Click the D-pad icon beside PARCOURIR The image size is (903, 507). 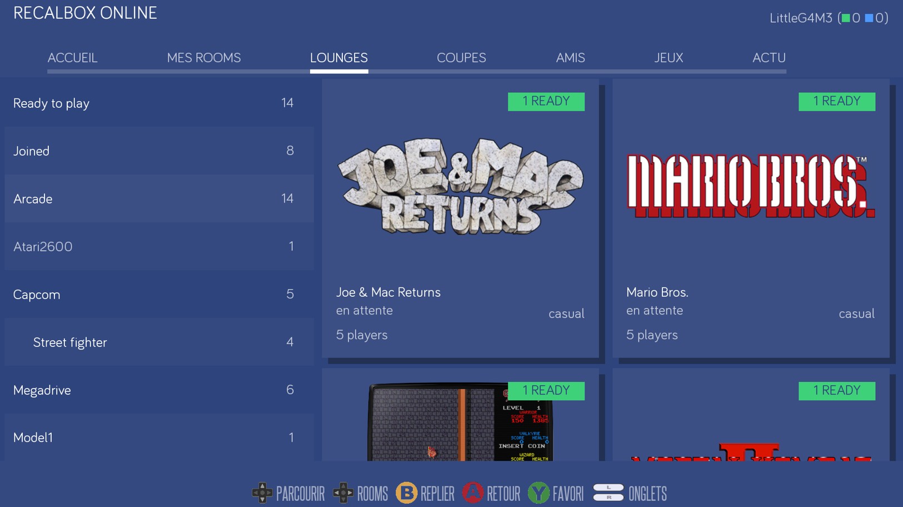pyautogui.click(x=262, y=493)
